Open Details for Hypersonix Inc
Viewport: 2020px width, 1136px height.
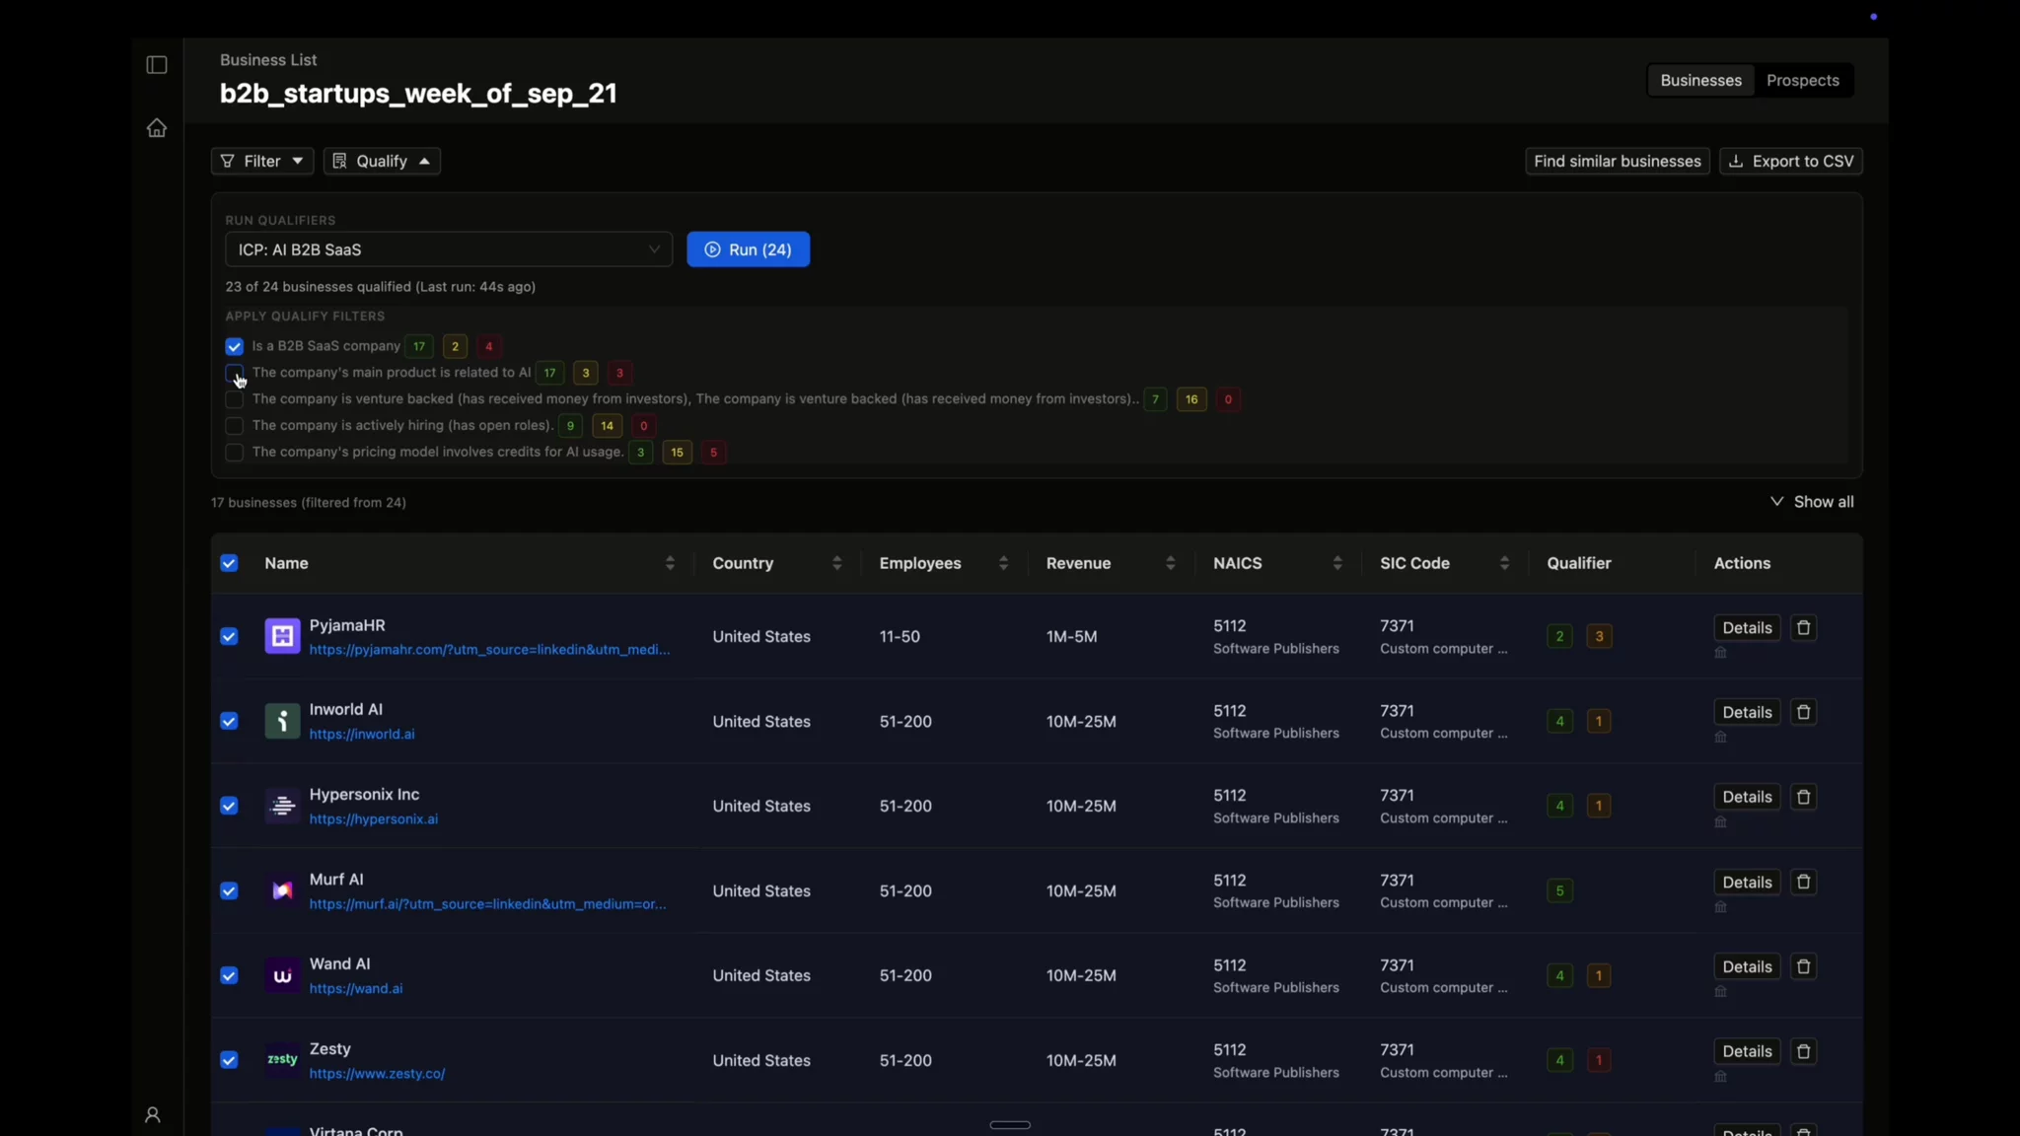(x=1747, y=797)
